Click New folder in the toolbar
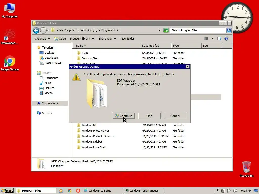259x194 pixels. [x=127, y=39]
